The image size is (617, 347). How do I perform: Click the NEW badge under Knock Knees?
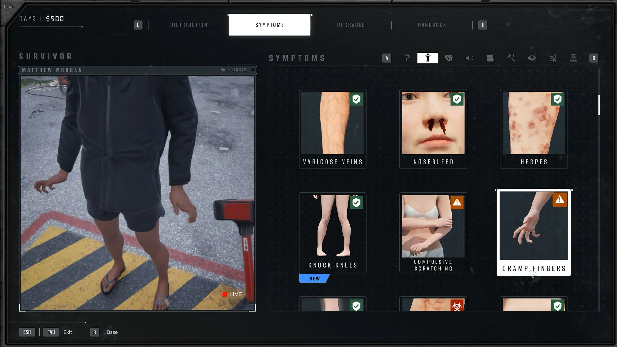pyautogui.click(x=314, y=279)
